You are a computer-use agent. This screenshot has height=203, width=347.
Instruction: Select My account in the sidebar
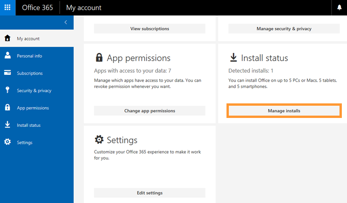click(x=37, y=39)
